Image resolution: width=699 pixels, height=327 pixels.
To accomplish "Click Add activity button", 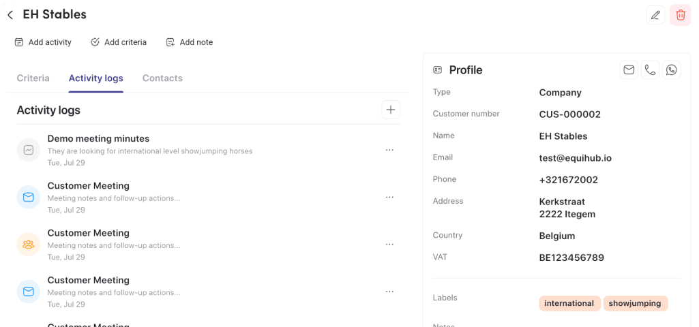I will click(x=43, y=42).
